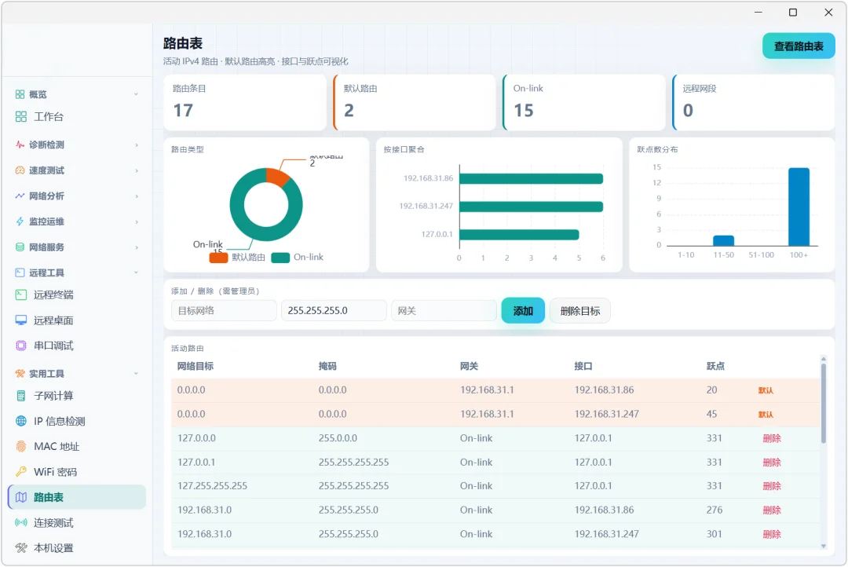Click the 默认路由 2 card
This screenshot has height=567, width=848.
[415, 102]
